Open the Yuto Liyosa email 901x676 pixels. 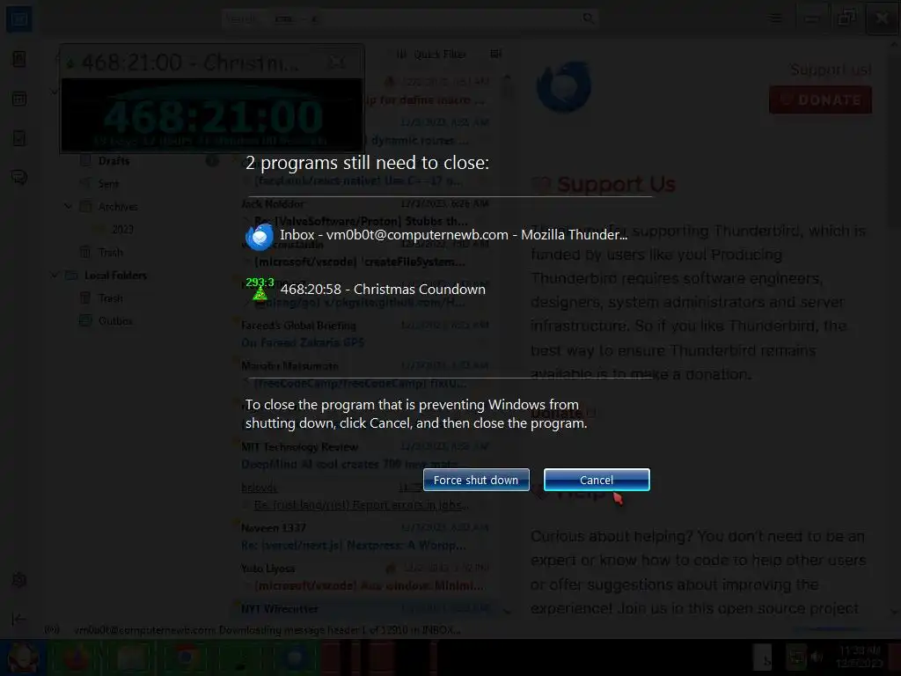[x=365, y=577]
